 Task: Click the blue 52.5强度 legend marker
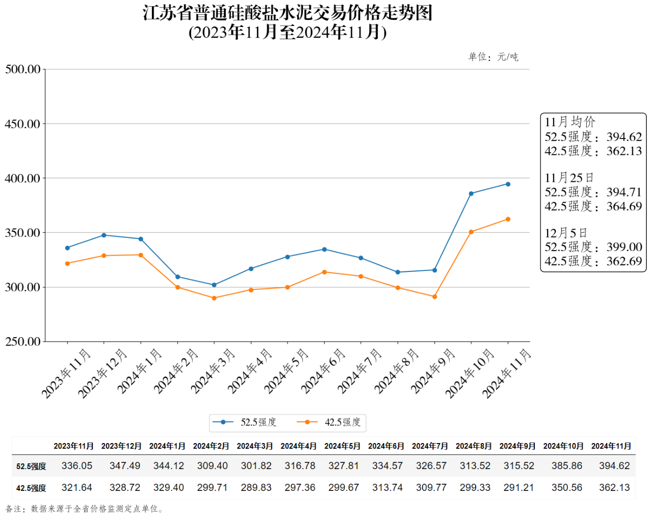[x=223, y=422]
